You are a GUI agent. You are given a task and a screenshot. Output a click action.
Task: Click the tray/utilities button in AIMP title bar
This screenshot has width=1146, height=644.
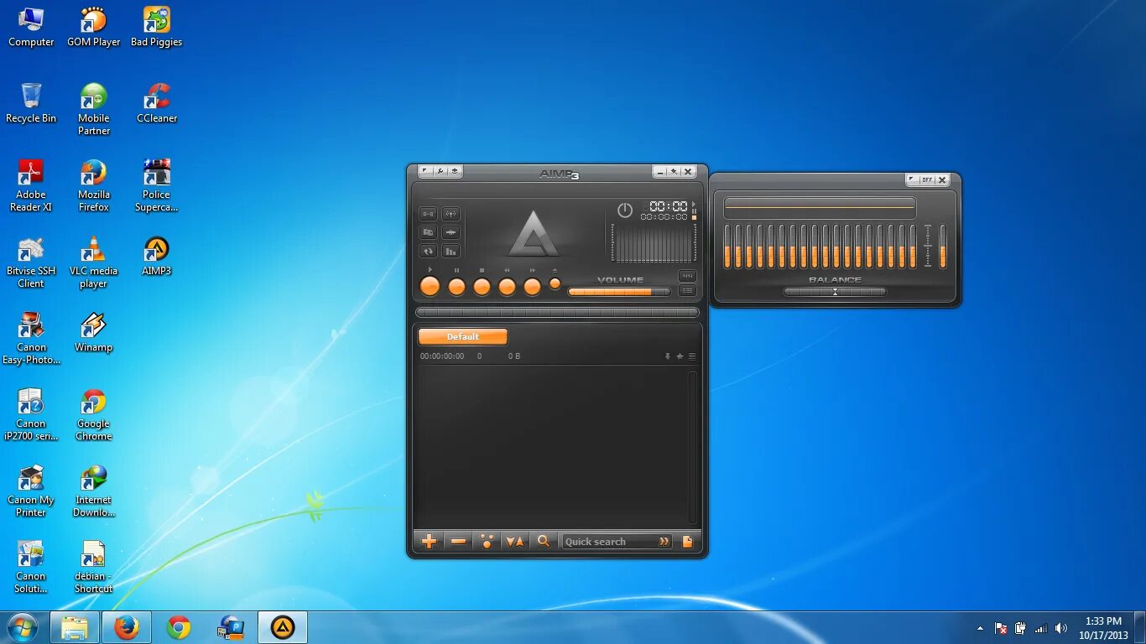[455, 171]
